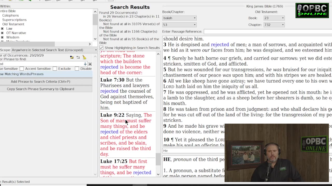
Task: Click the search results scroll down arrow
Action: pyautogui.click(x=158, y=174)
